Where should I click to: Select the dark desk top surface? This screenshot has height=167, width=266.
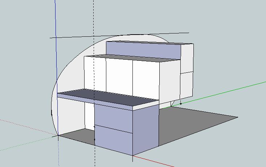pyautogui.click(x=109, y=98)
